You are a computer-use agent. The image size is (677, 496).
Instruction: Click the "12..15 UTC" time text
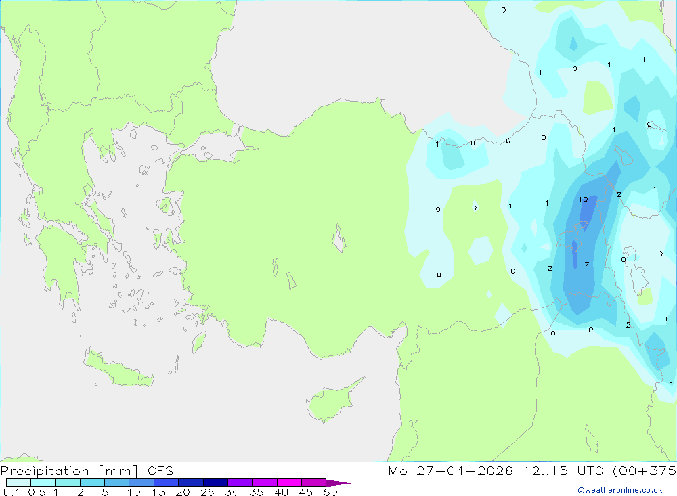[x=563, y=471]
